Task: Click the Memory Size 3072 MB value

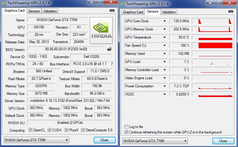Action: (x=41, y=93)
